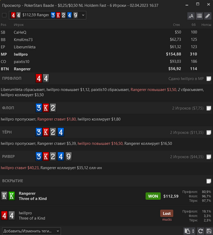This screenshot has height=235, width=213.
Task: Open the font size (AA) option
Action: click(191, 16)
